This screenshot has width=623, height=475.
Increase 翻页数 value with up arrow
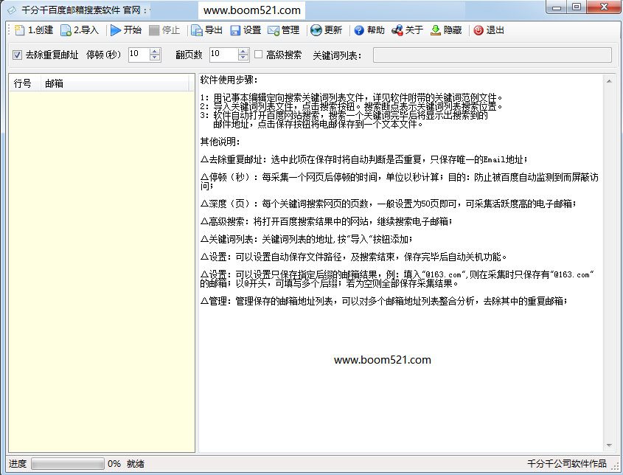click(243, 52)
